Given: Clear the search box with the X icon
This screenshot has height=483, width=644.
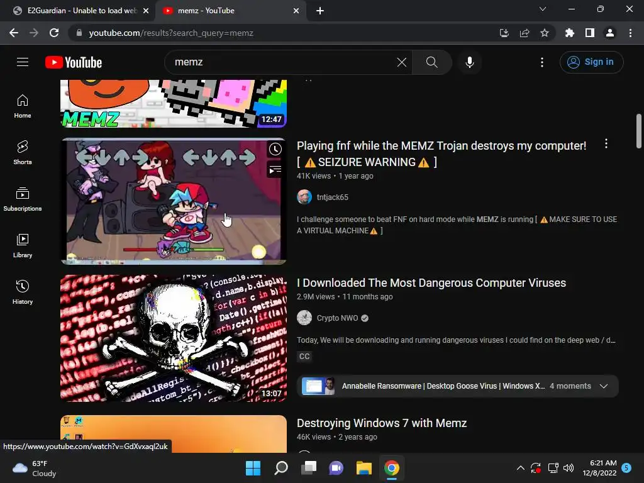Looking at the screenshot, I should click(402, 62).
